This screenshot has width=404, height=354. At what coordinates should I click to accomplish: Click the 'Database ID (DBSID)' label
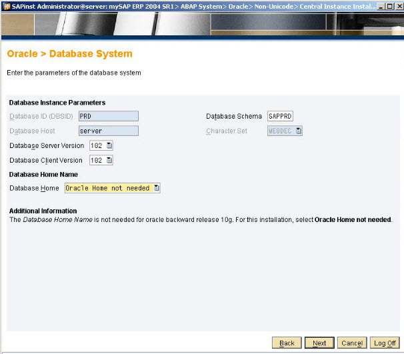(41, 116)
